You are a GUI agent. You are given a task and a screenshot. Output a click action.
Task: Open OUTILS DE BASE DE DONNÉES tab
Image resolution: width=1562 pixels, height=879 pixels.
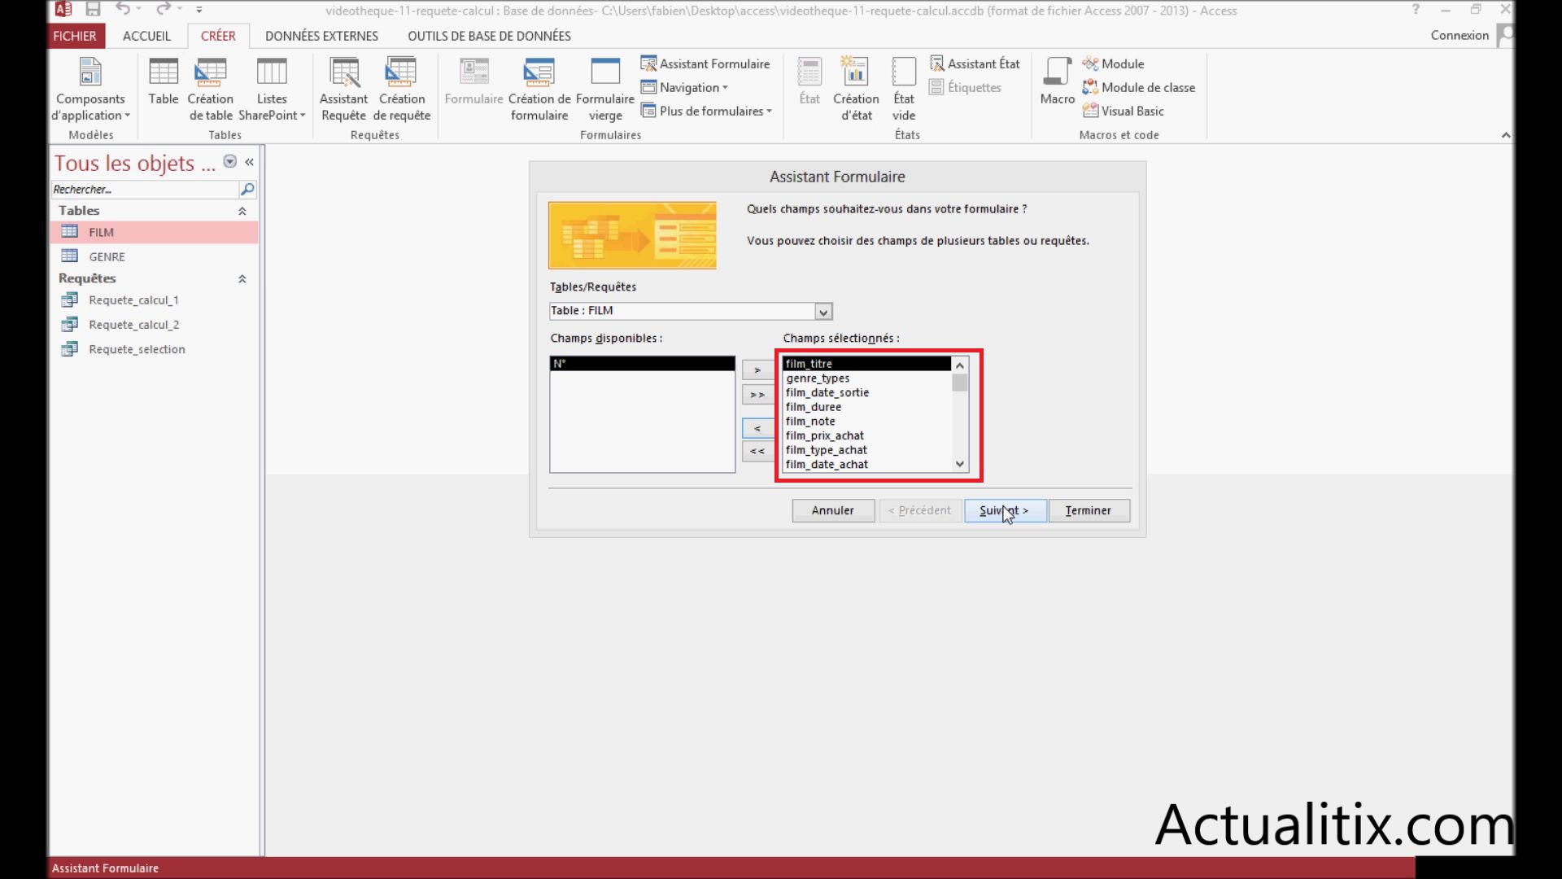489,36
